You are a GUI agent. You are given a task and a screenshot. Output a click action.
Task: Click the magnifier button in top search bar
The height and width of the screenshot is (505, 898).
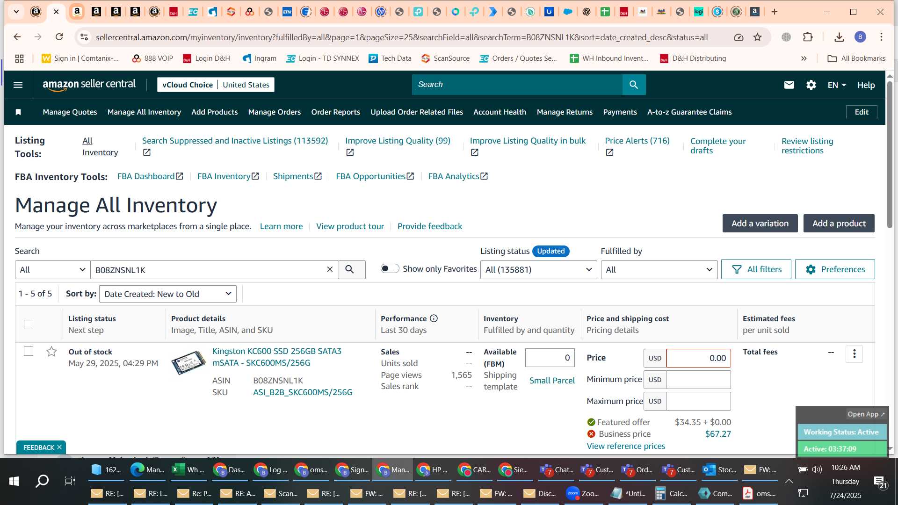634,85
